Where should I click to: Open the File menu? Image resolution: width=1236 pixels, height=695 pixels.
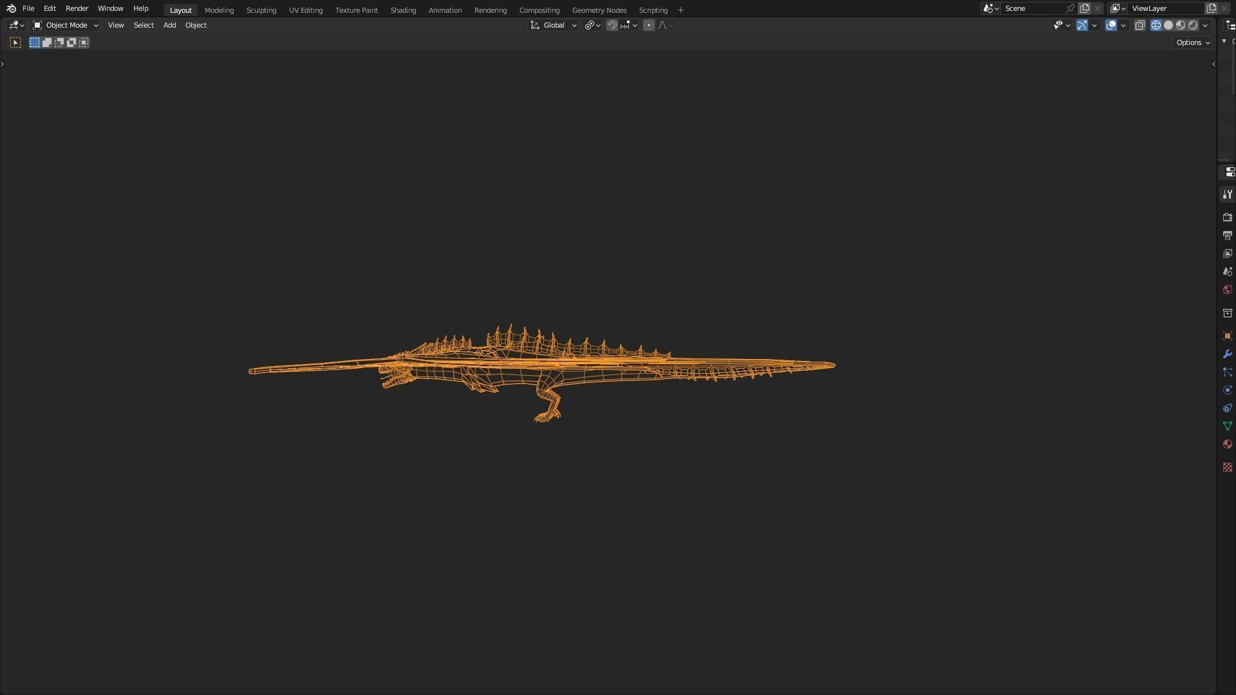(x=28, y=8)
